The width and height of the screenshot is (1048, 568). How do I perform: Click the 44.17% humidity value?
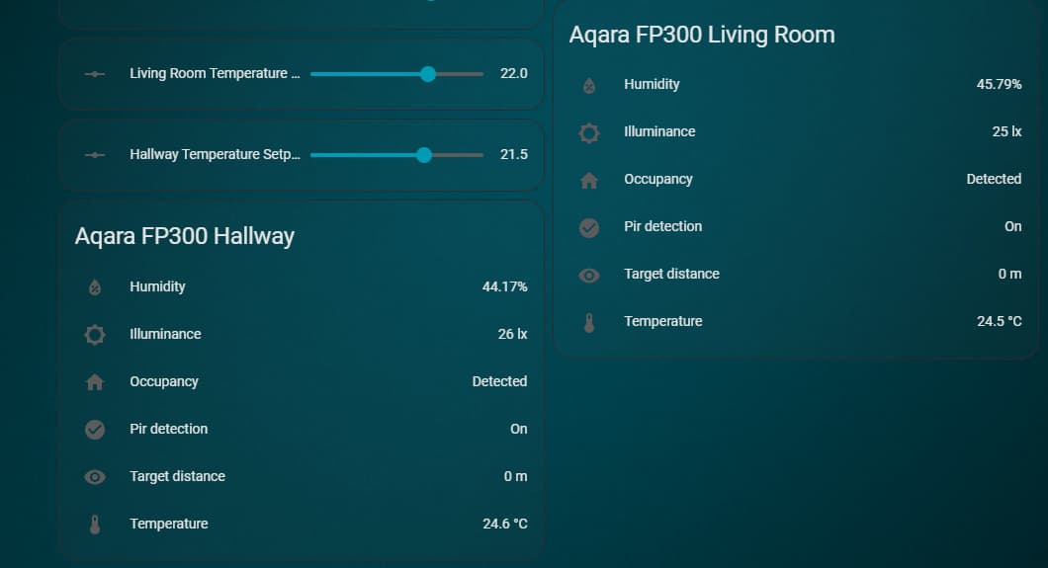tap(504, 286)
